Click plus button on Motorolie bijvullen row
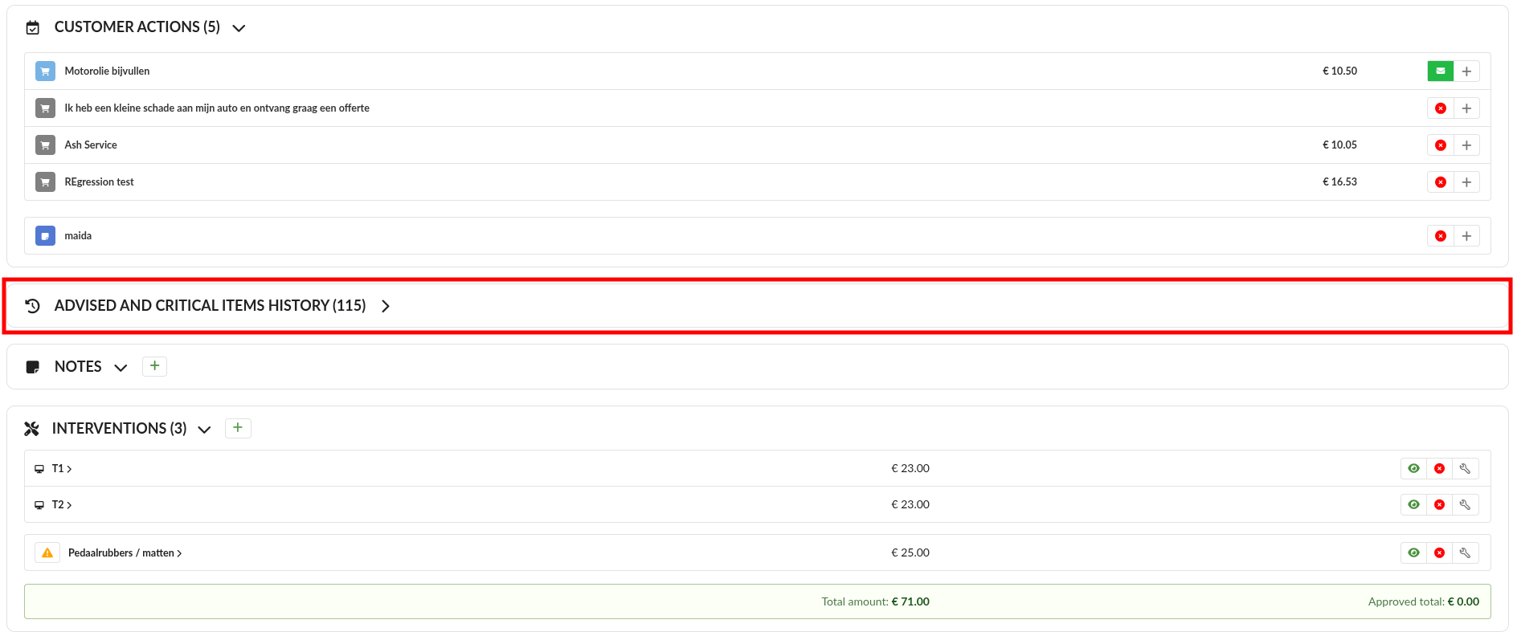1513x636 pixels. [1466, 71]
